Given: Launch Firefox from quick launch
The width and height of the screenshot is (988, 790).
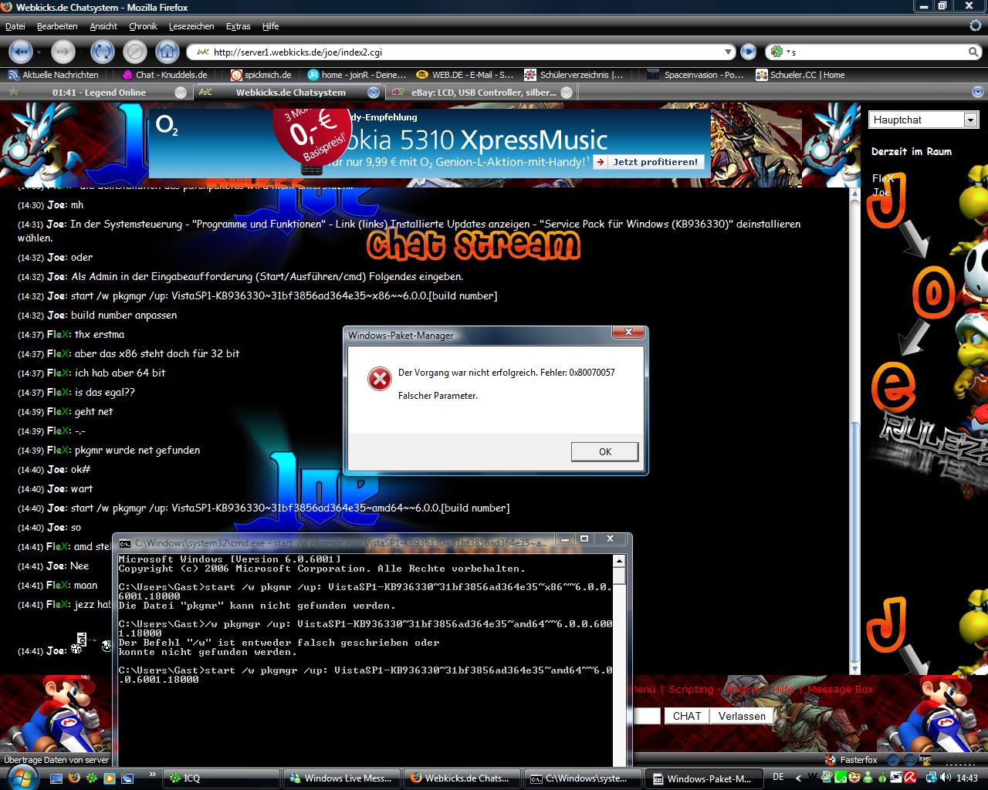Looking at the screenshot, I should (x=74, y=778).
